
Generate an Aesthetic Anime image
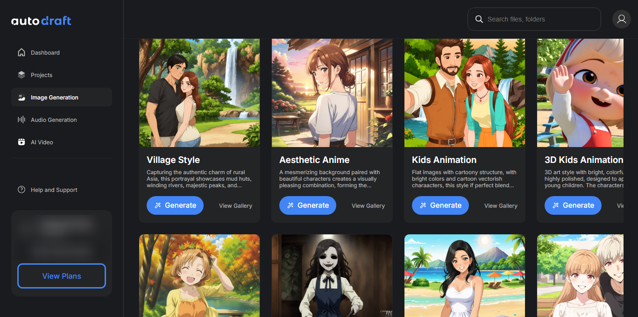click(x=308, y=205)
